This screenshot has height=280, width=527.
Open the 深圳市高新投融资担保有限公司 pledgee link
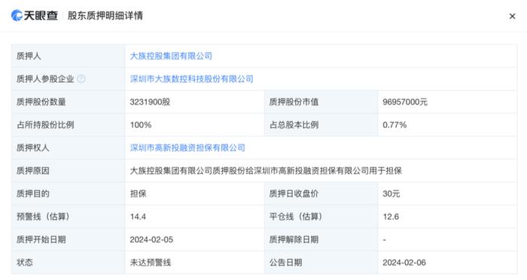(187, 148)
